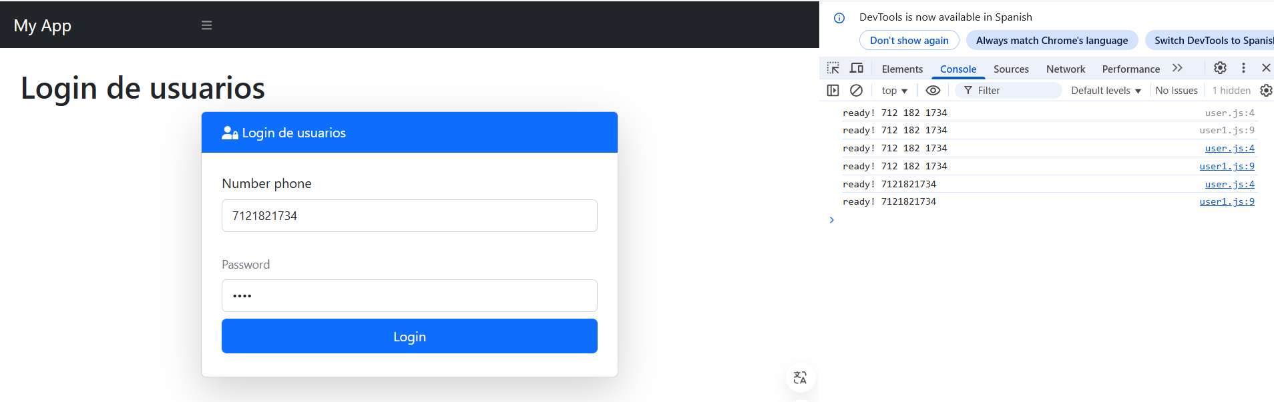1274x402 pixels.
Task: Click the Don't show again button
Action: [909, 41]
